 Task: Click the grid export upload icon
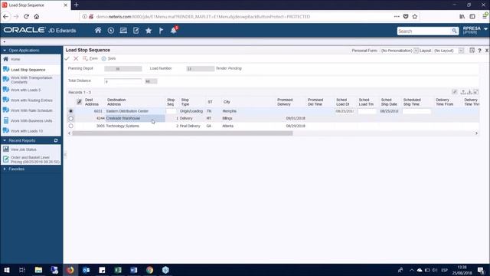point(463,92)
